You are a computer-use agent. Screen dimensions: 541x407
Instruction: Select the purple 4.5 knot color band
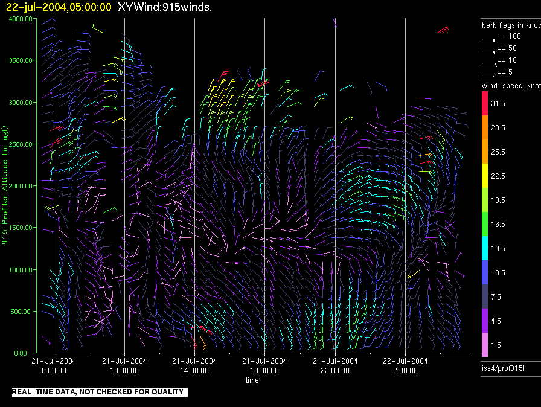coord(485,321)
